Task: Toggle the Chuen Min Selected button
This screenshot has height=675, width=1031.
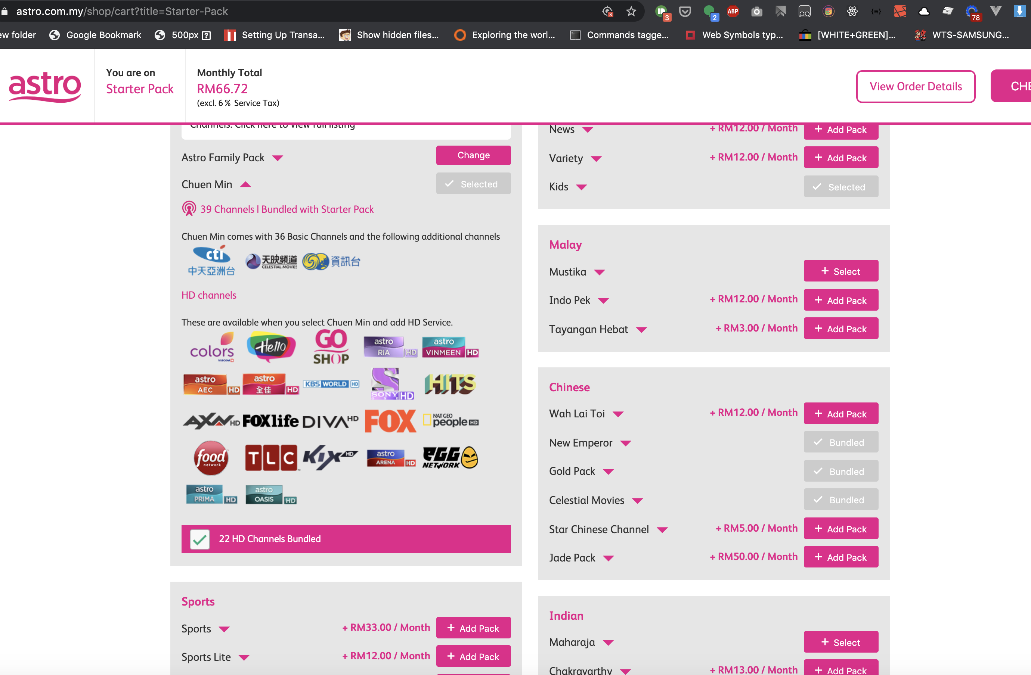Action: (x=473, y=184)
